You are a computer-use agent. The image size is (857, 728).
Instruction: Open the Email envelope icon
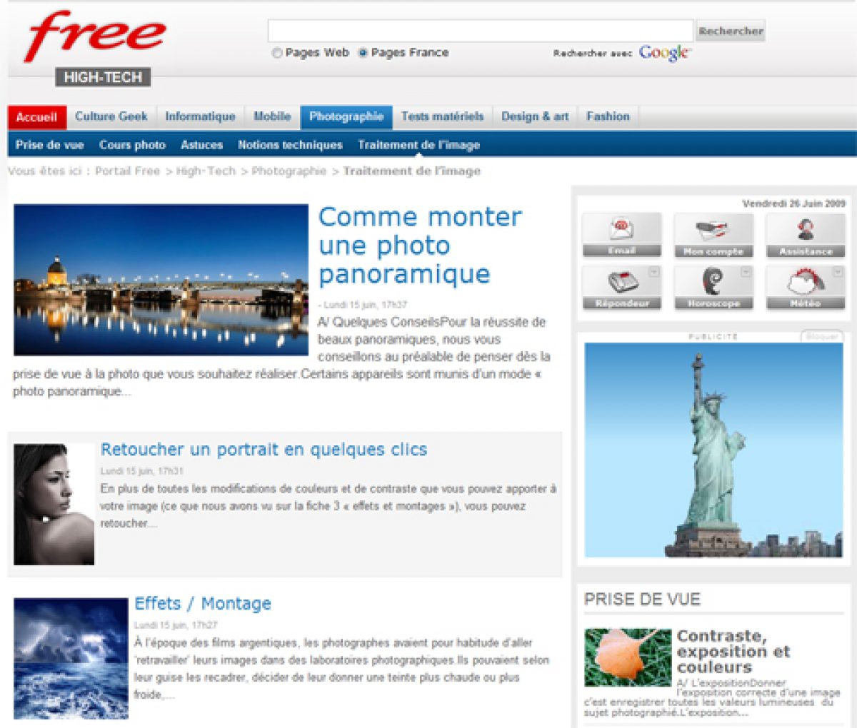click(x=621, y=231)
